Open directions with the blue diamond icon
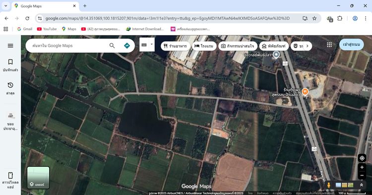372x195 pixels. (x=127, y=46)
